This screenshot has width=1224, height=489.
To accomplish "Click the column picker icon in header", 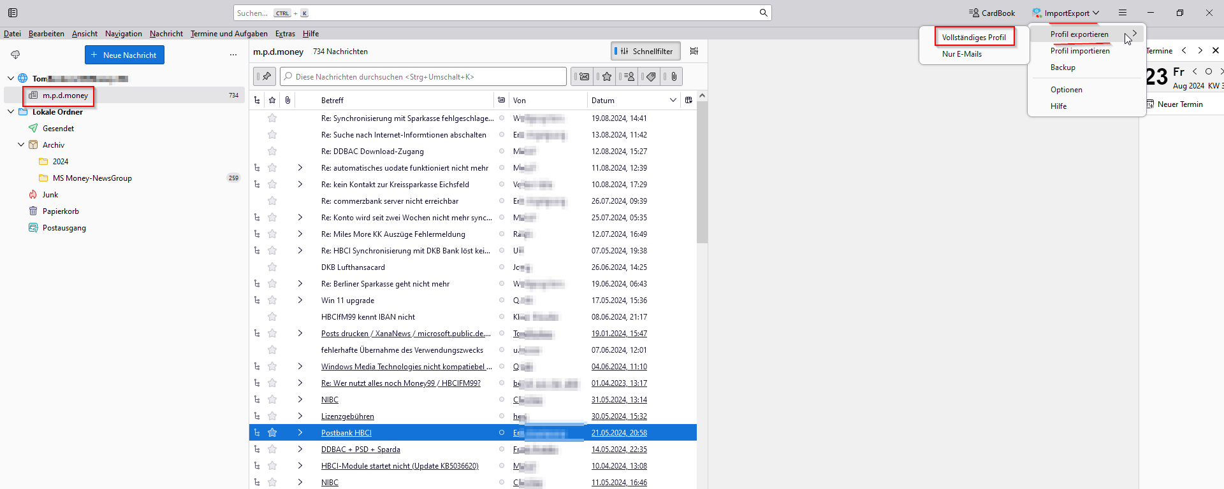I will coord(688,100).
